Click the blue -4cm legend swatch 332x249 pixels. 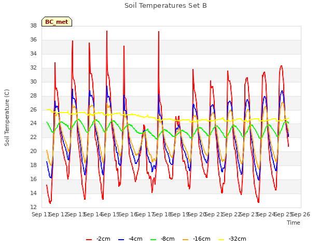pyautogui.click(x=121, y=240)
